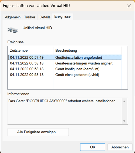This screenshot has height=153, width=135.
Task: Click the Geräteinstallation angefordert description
Action: pos(79,57)
